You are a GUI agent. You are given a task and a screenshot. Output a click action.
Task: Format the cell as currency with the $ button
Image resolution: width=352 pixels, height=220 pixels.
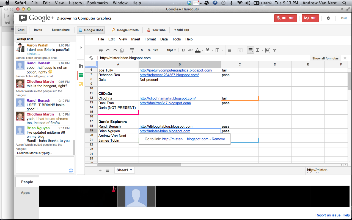[x=142, y=50]
